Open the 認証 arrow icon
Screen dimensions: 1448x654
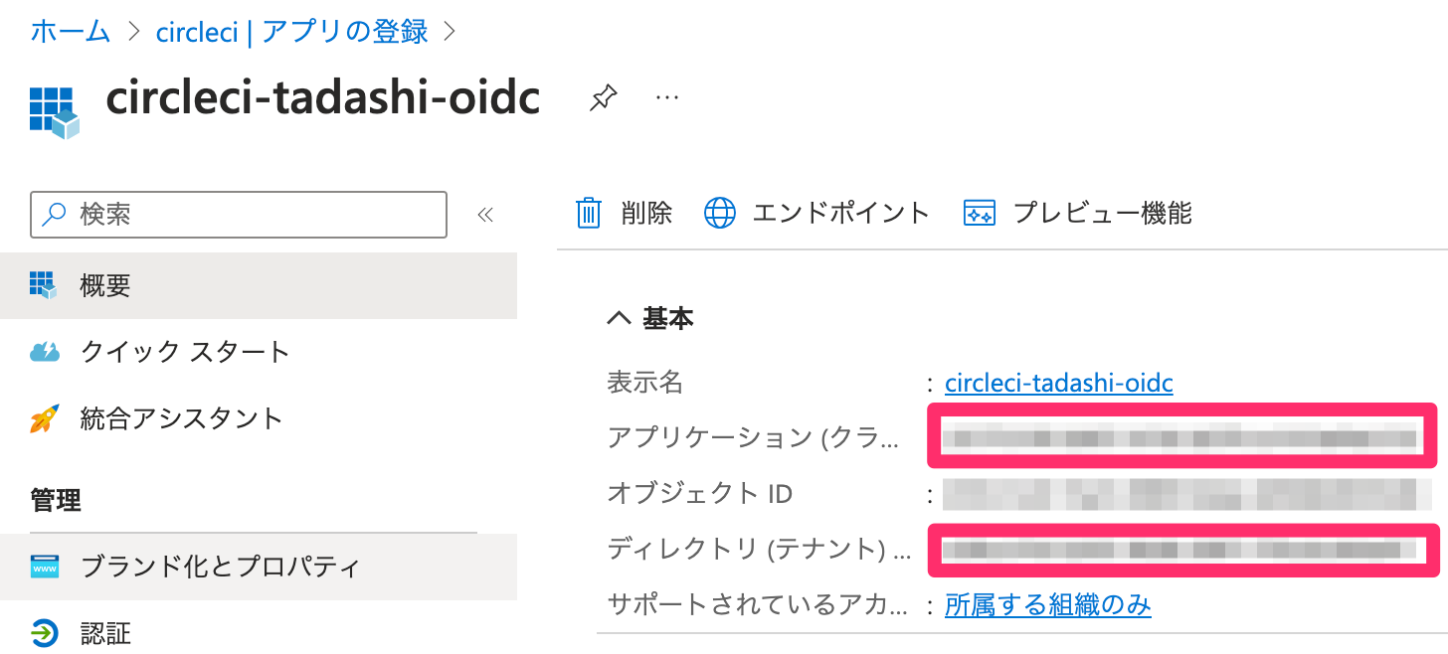pos(43,632)
